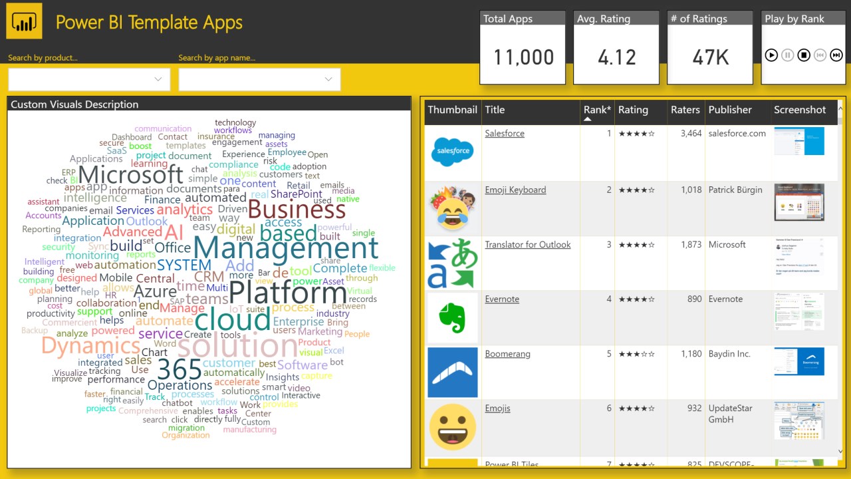The width and height of the screenshot is (851, 479).
Task: Click publisher salesforce.com
Action: 737,133
